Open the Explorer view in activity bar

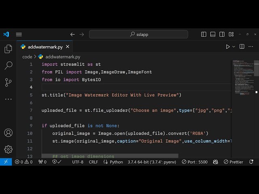[x=8, y=49]
